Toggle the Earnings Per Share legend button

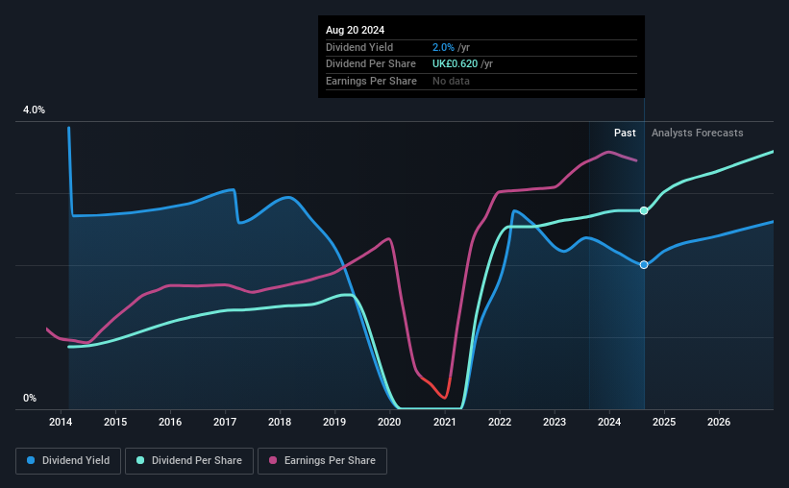tap(322, 461)
